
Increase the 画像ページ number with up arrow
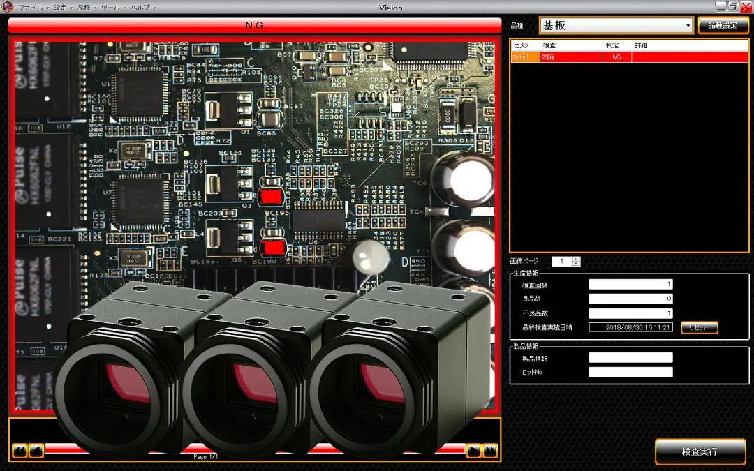tap(576, 259)
